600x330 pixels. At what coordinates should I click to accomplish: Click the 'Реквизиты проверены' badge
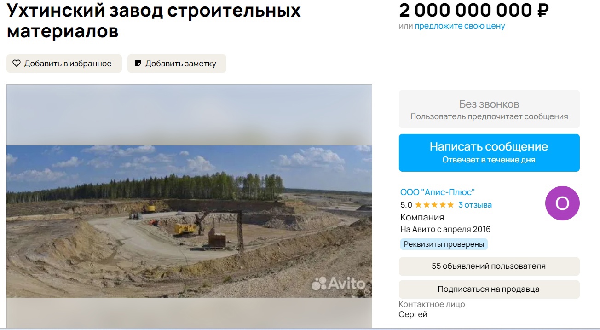(444, 244)
